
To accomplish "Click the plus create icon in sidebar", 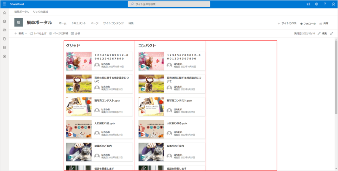I will 4,56.
